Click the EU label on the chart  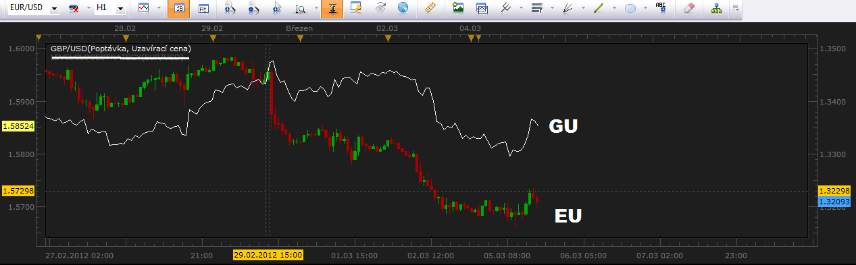(568, 216)
